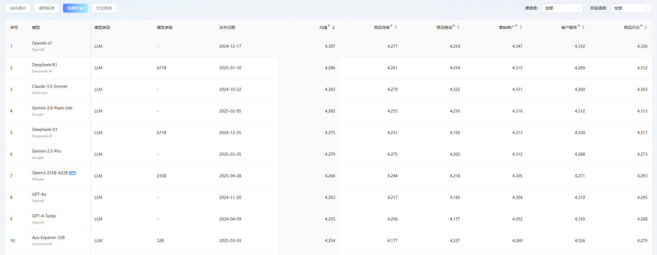Click the 235B parameter value
Image resolution: width=657 pixels, height=255 pixels.
[162, 176]
